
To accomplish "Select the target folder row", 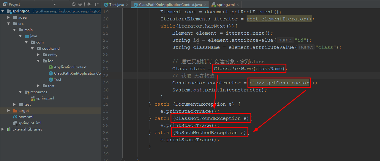I will click(x=51, y=111).
